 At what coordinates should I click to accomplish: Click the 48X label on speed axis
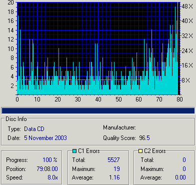tap(187, 6)
